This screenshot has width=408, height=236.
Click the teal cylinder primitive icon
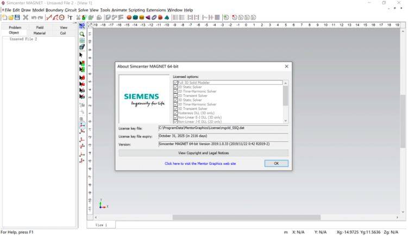tap(135, 18)
